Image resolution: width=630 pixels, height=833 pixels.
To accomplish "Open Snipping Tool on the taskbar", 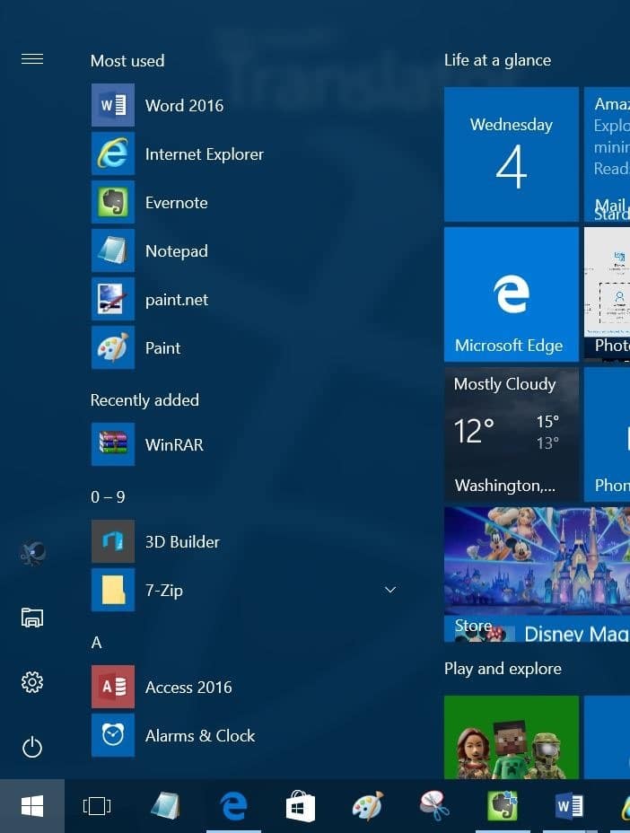I will point(434,806).
